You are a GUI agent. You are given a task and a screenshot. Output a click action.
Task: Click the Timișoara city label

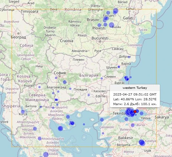(x=30, y=11)
